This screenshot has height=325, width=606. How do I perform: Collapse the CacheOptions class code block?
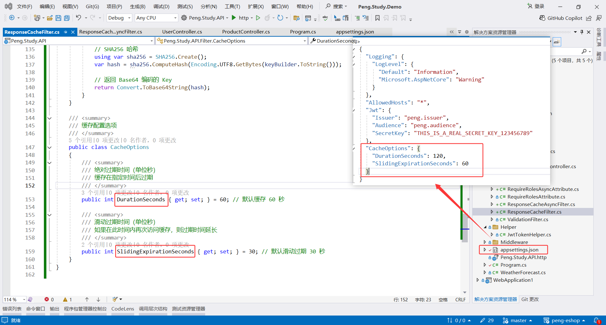pyautogui.click(x=50, y=147)
